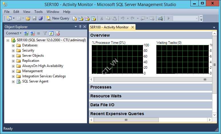The image size is (221, 134).
Task: Click the bottom horizontal scrollbar right arrow
Action: 210,120
